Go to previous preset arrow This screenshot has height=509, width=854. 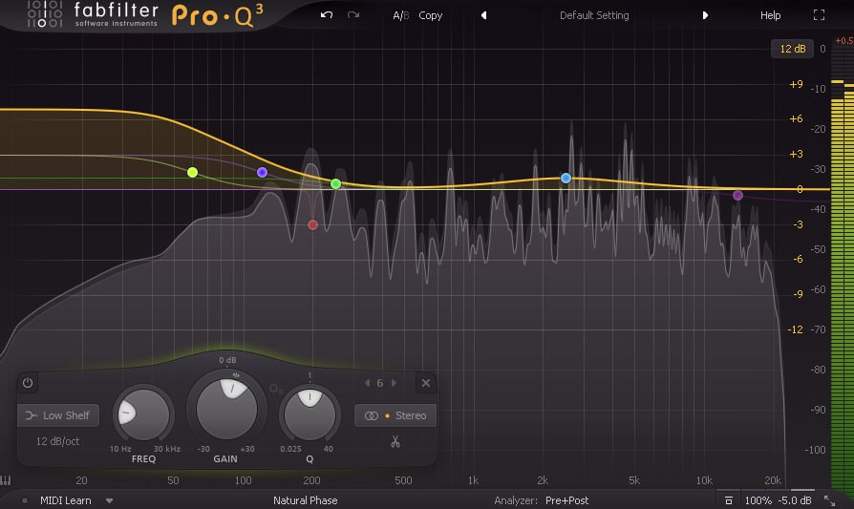click(483, 15)
